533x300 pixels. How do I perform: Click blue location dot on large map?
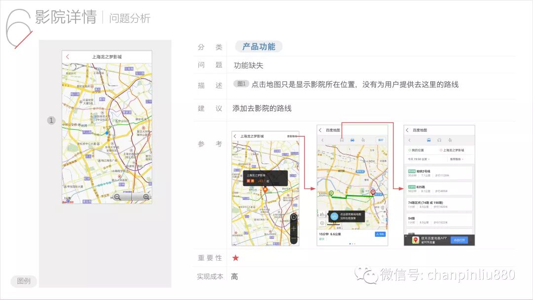click(107, 133)
